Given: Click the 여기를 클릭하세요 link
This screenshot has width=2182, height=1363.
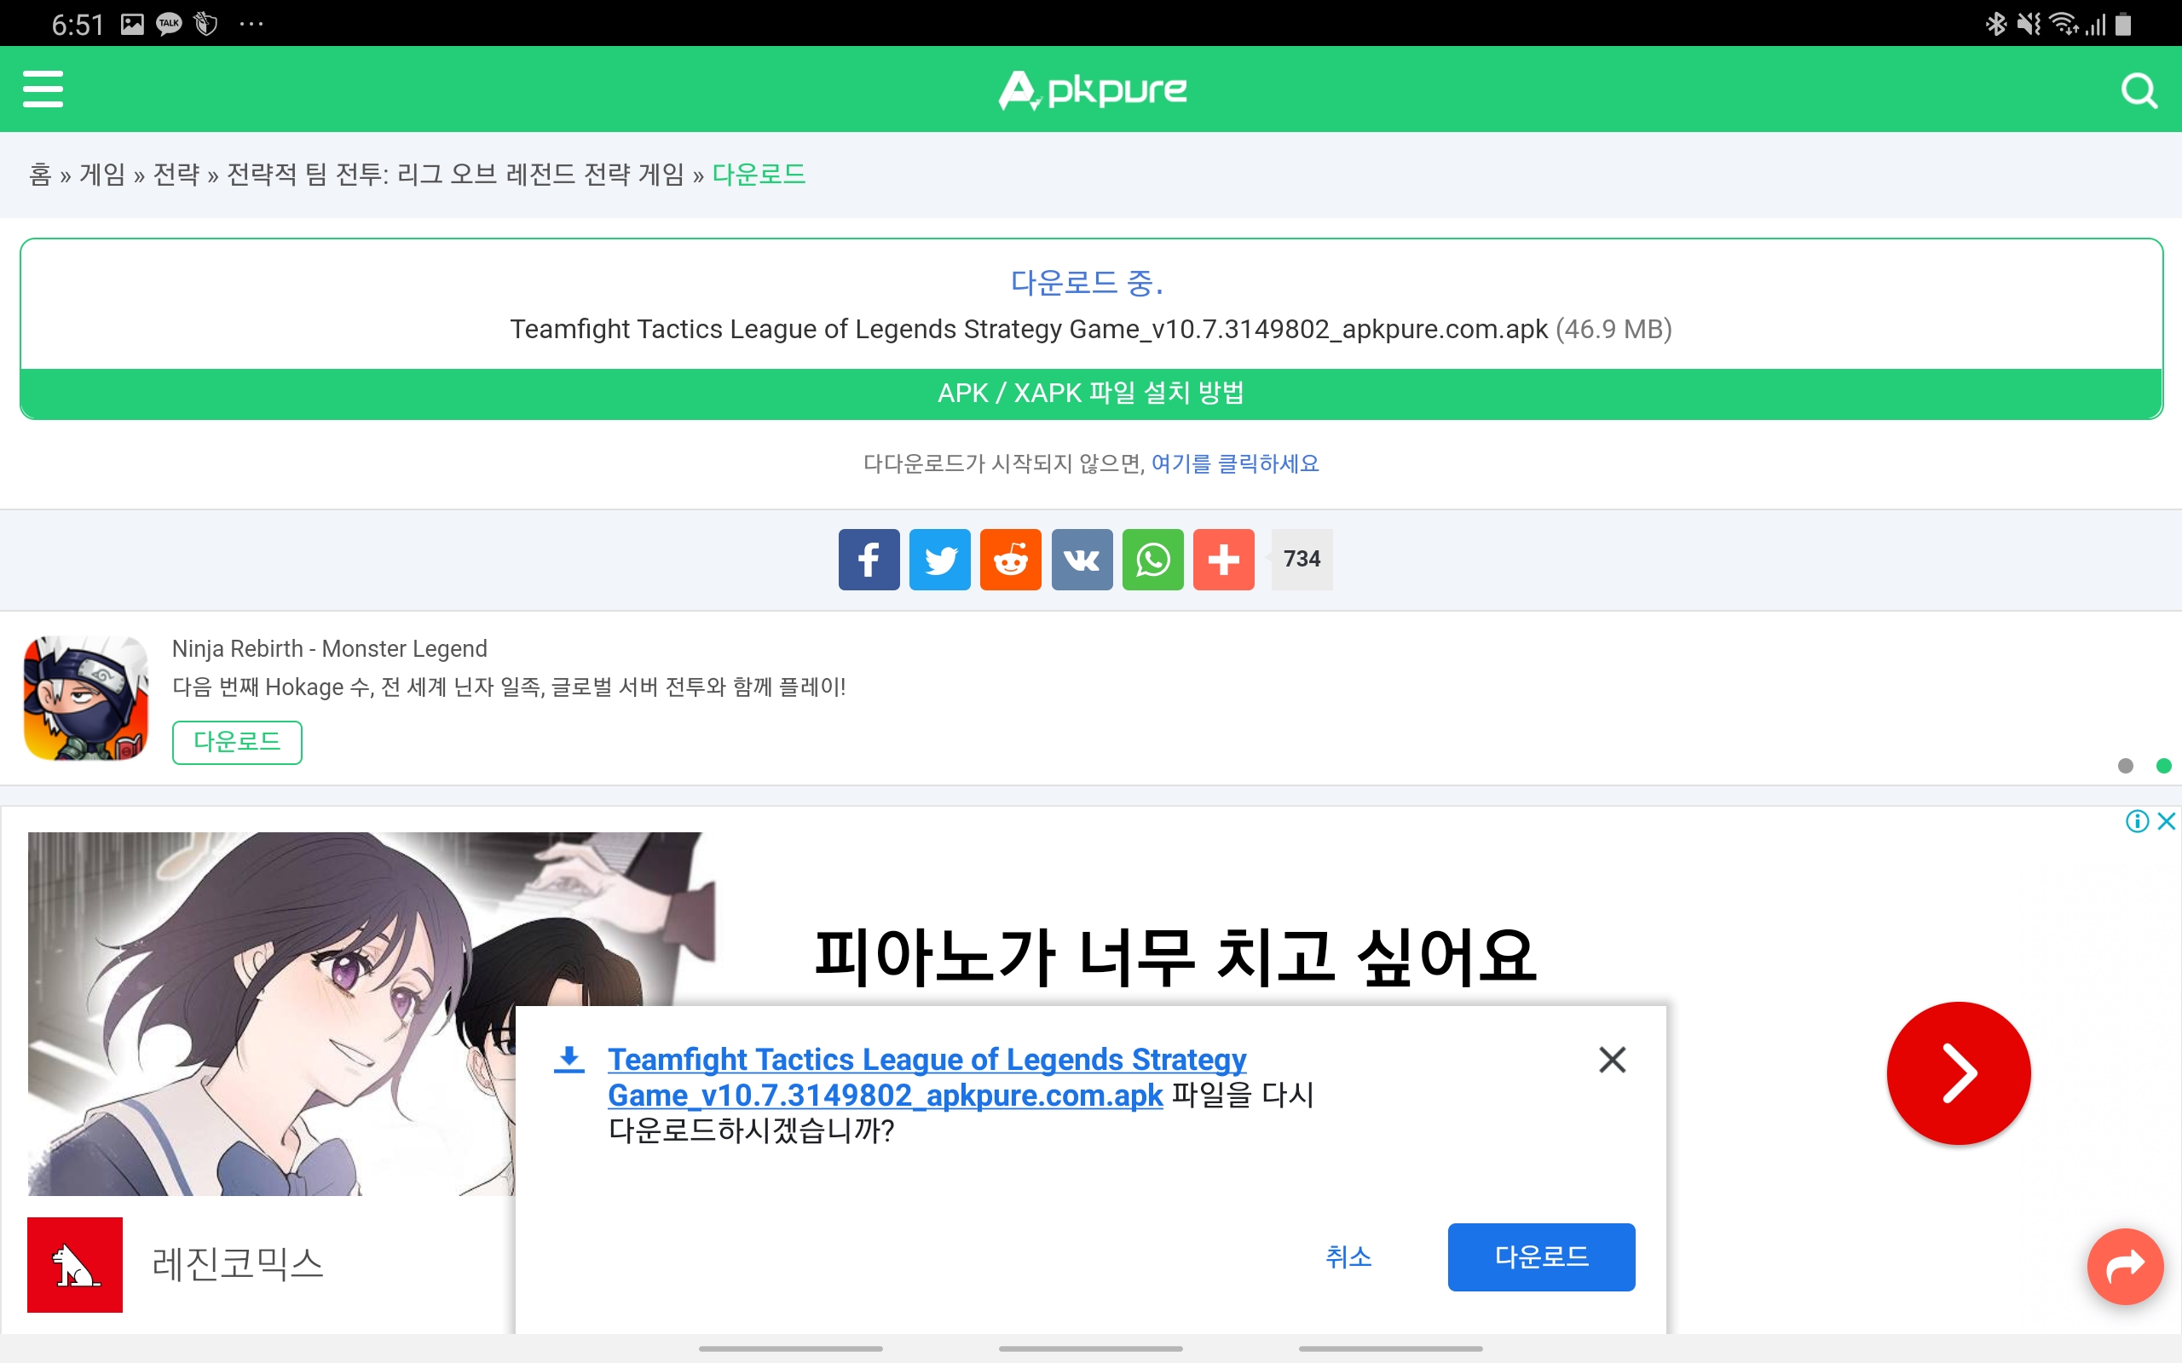Looking at the screenshot, I should (x=1234, y=463).
